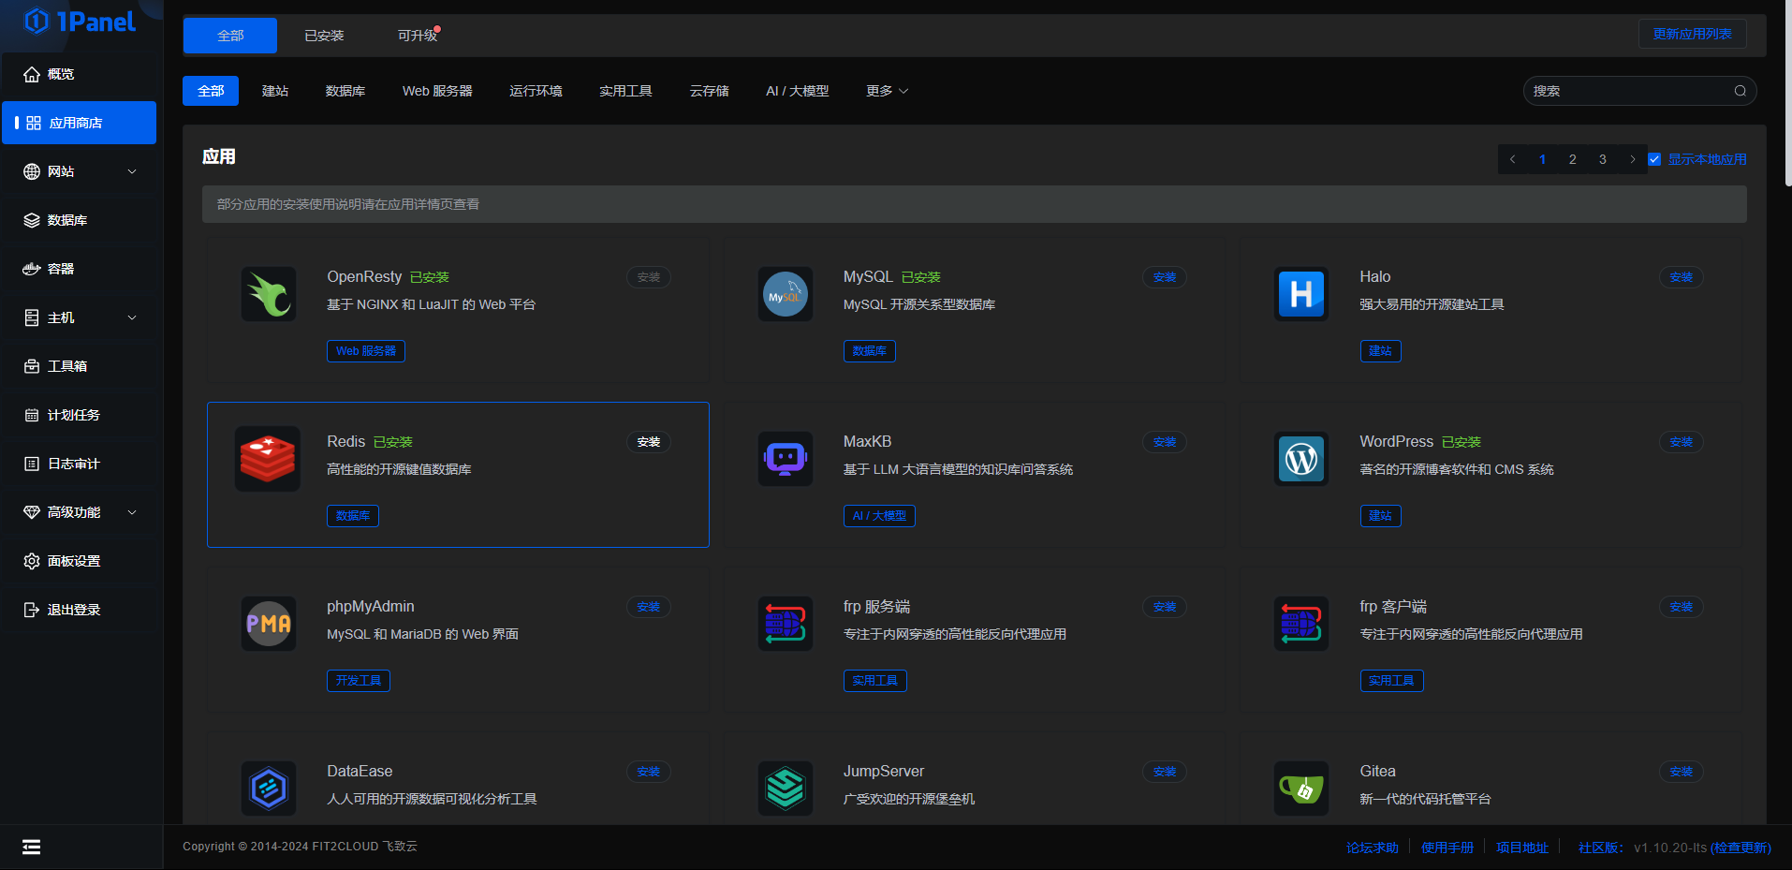Install Halo with 安装 button
The image size is (1792, 870).
(1681, 277)
